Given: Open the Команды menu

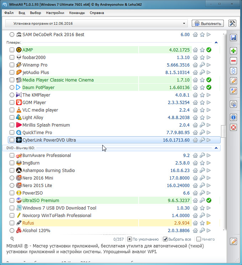Looking at the screenshot, I should coord(77,13).
